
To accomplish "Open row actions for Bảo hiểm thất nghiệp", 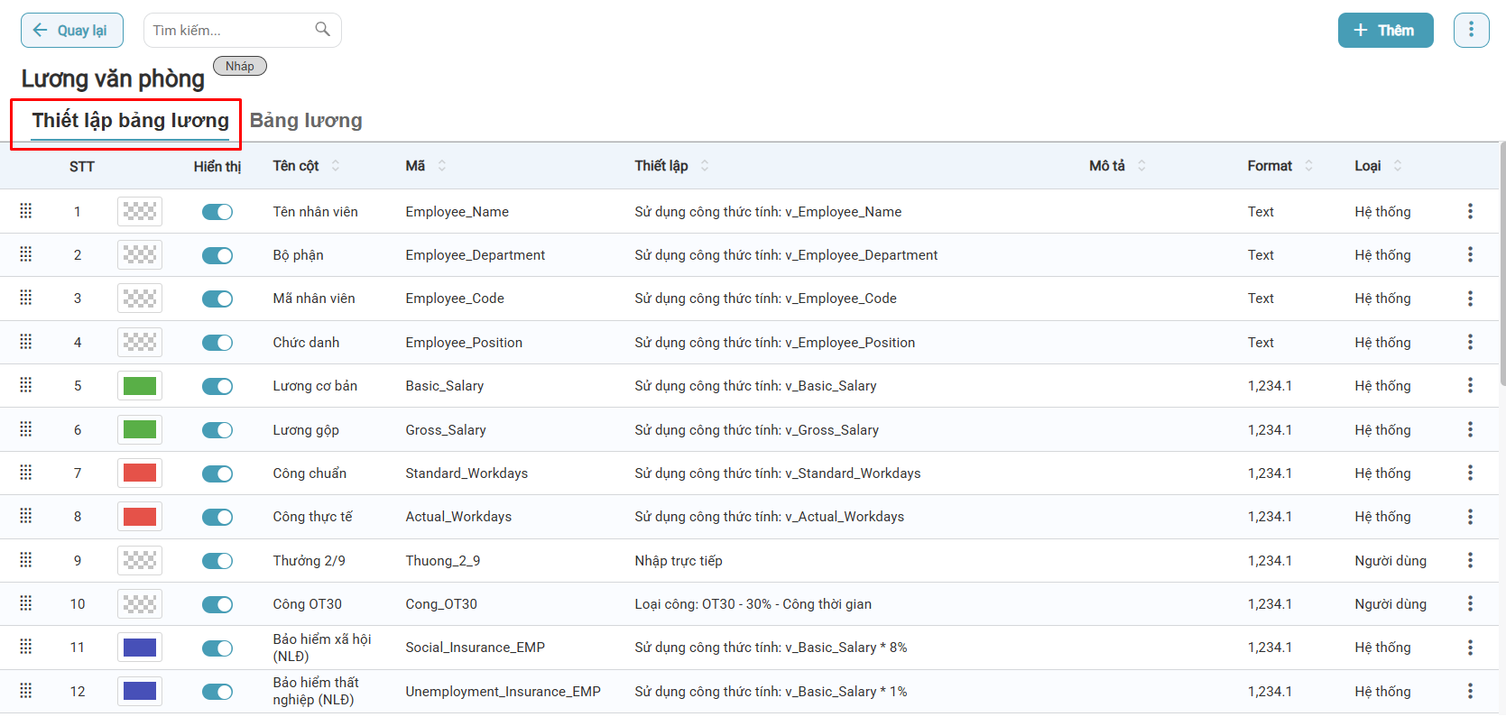I will [1470, 692].
